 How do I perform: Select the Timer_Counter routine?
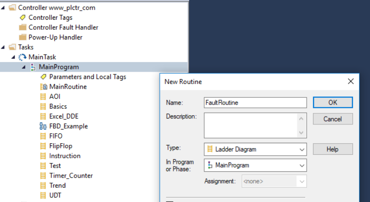(71, 175)
